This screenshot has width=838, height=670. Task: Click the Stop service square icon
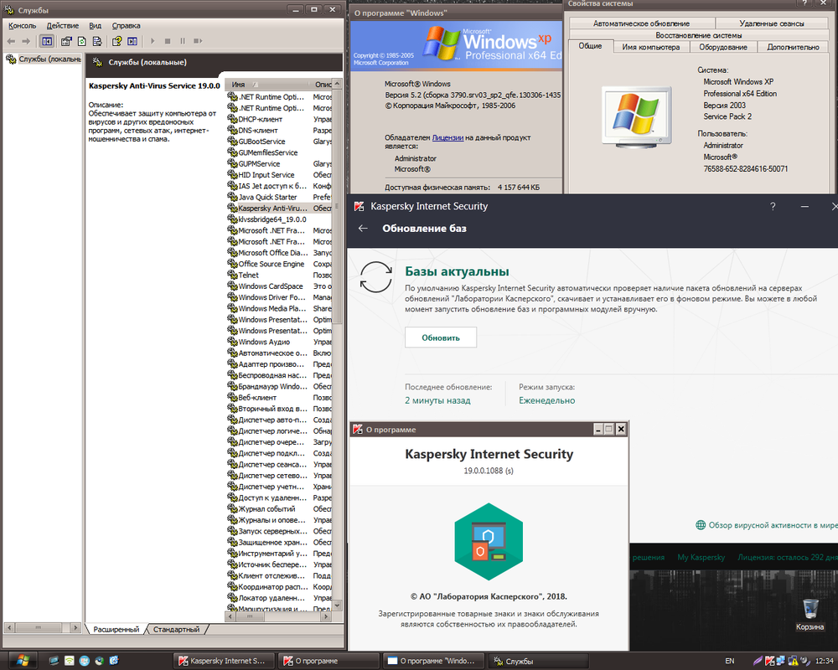click(x=168, y=41)
